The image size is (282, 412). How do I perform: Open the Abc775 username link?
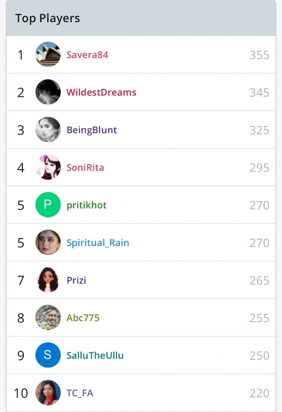coord(83,318)
